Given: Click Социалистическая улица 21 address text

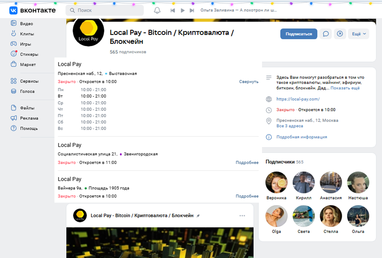Looking at the screenshot, I should [87, 154].
